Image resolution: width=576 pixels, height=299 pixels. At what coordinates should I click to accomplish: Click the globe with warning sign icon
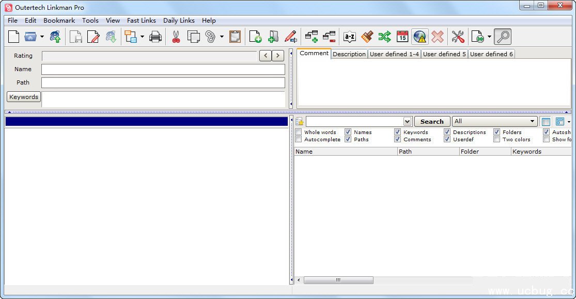pyautogui.click(x=419, y=37)
